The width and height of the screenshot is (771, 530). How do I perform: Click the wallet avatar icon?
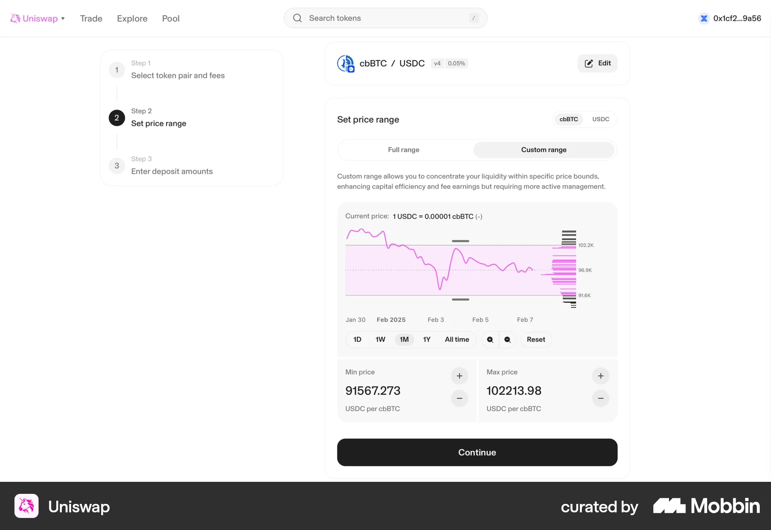704,18
